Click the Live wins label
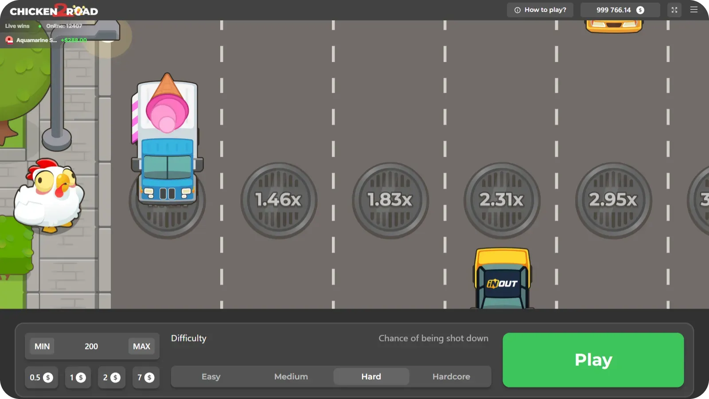Screen dimensions: 709x399 pos(17,26)
